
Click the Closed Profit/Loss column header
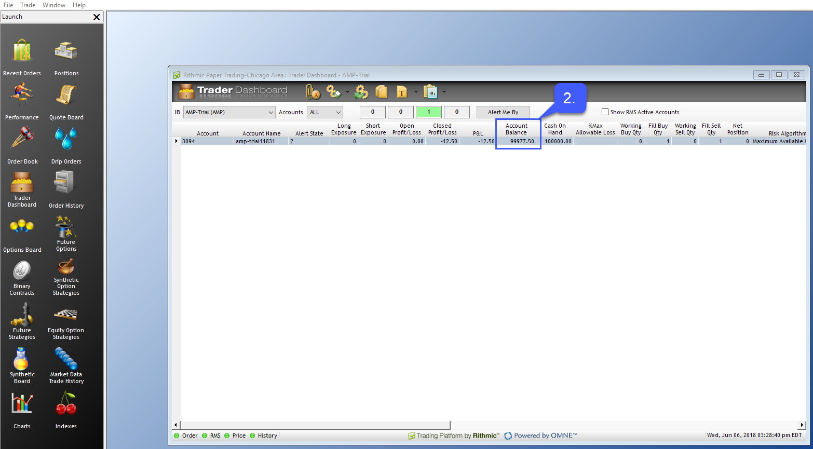[442, 129]
